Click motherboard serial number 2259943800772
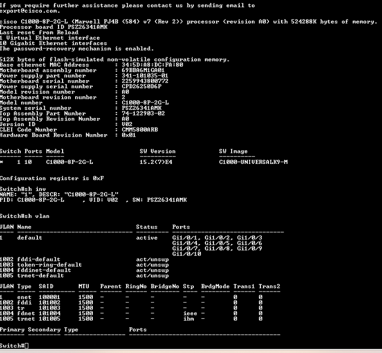 point(145,81)
